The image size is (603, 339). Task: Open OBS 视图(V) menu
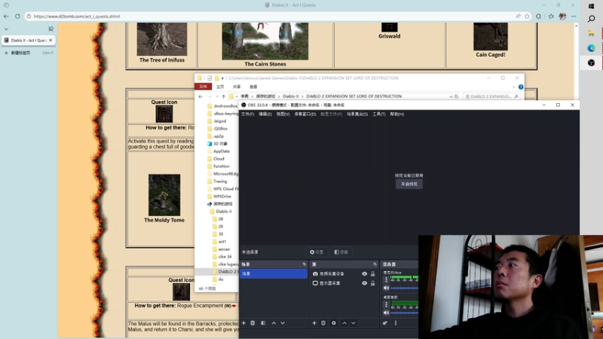point(283,115)
